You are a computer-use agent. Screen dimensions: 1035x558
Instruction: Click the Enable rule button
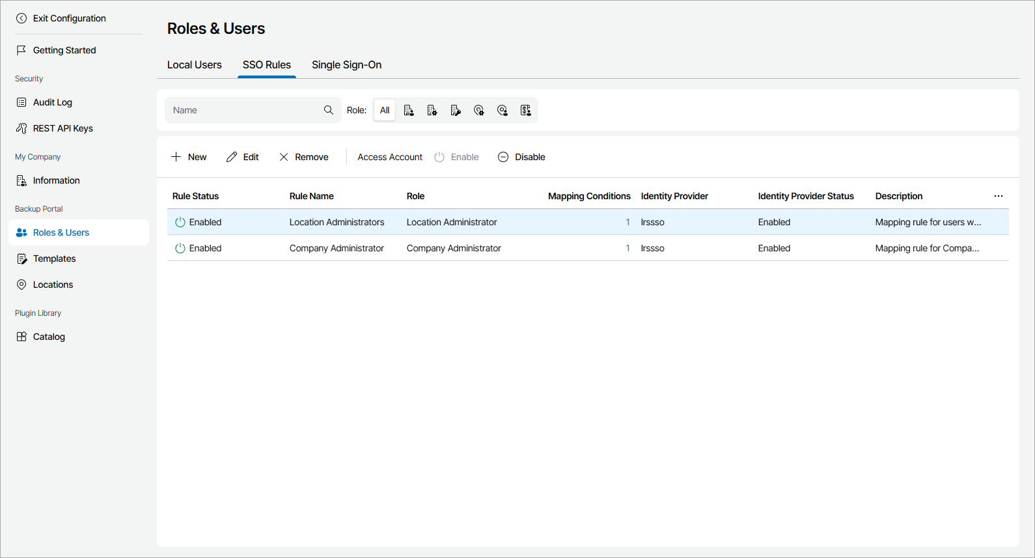(x=457, y=157)
